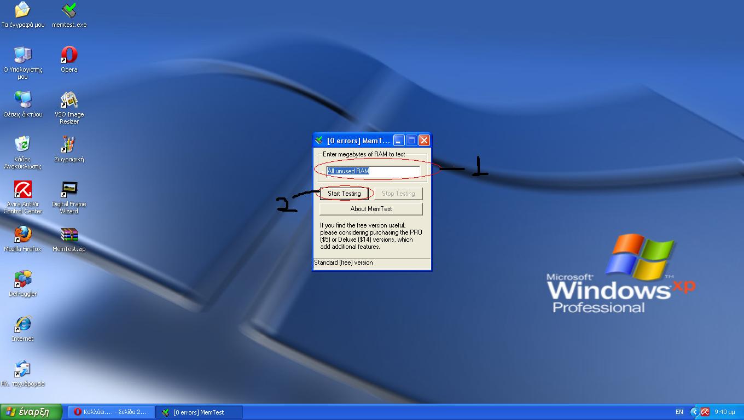The width and height of the screenshot is (744, 420).
Task: Click the Avira umbrella tray icon
Action: coord(705,412)
